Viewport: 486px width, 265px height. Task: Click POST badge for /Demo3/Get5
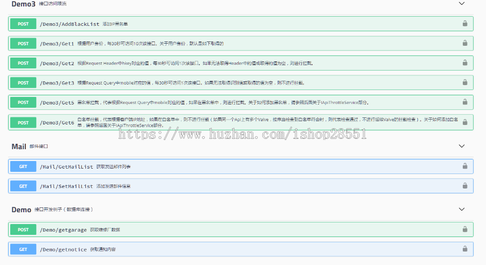click(x=23, y=102)
